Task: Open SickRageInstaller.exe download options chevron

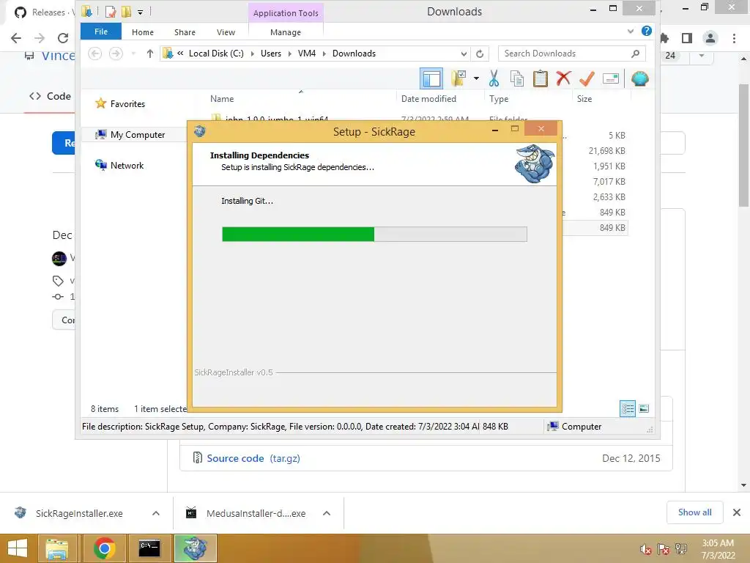Action: 156,513
